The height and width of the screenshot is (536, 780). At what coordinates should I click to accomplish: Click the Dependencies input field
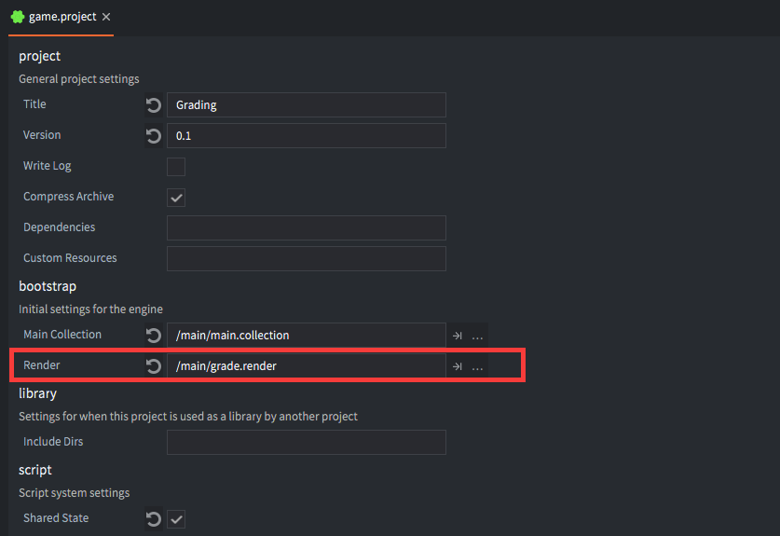[x=306, y=228]
